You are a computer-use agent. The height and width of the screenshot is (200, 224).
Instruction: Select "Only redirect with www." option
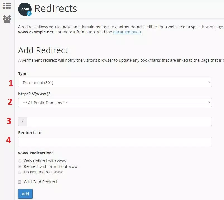(x=20, y=161)
